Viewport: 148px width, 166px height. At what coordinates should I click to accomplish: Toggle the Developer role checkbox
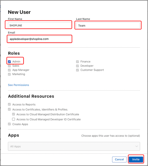click(x=78, y=66)
